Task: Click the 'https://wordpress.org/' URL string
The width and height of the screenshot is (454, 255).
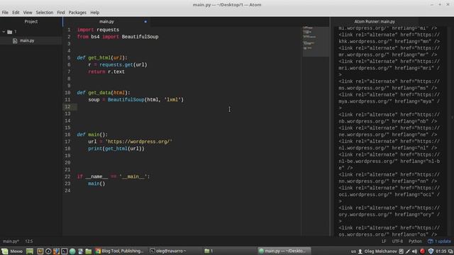Action: point(139,142)
